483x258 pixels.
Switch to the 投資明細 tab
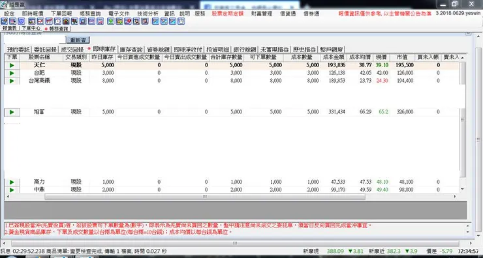(x=218, y=50)
